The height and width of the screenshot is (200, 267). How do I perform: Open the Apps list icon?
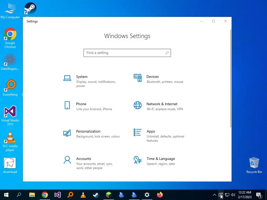pos(138,132)
